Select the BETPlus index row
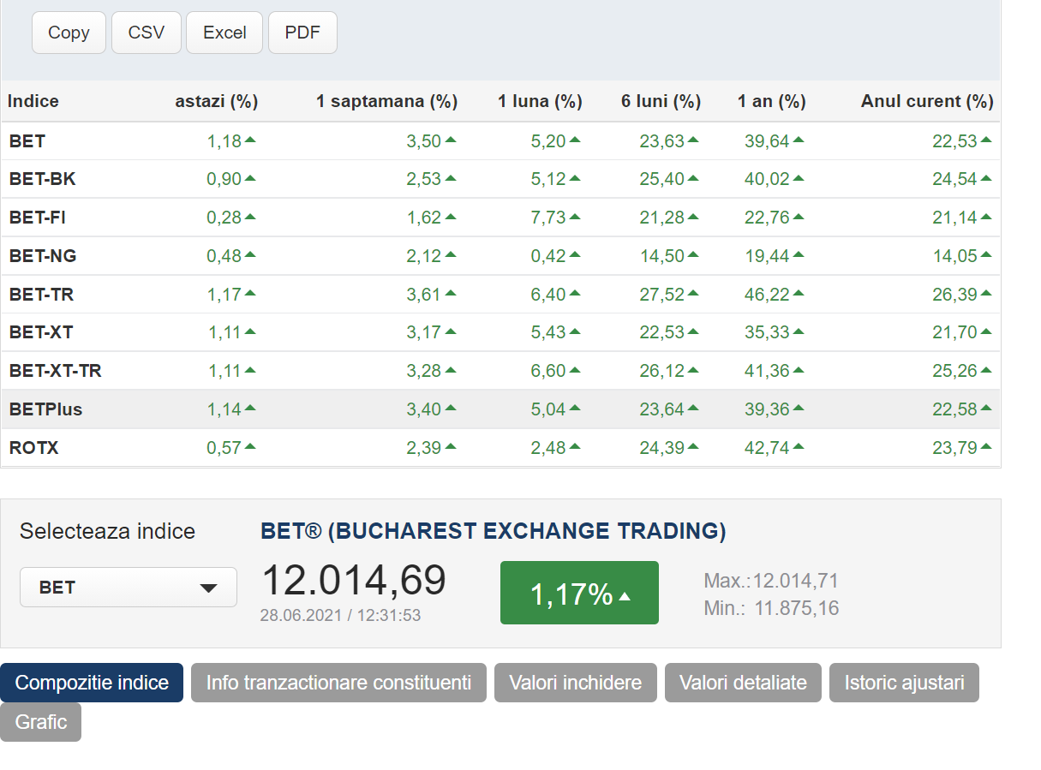This screenshot has height=770, width=1041. tap(500, 409)
